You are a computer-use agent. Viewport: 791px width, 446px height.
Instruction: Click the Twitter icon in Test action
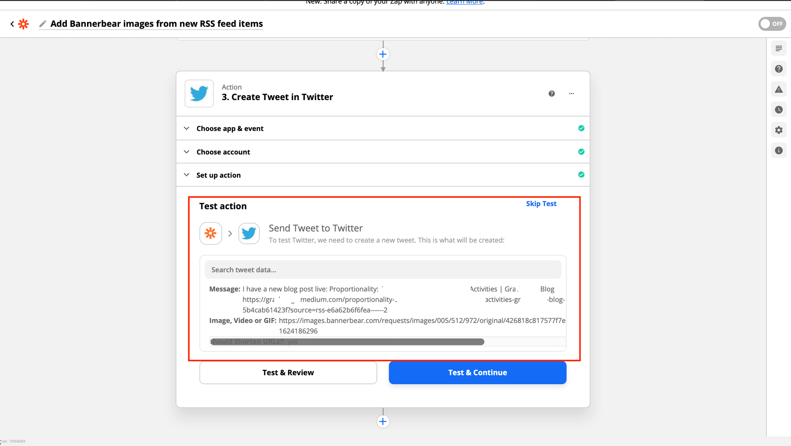pyautogui.click(x=249, y=233)
